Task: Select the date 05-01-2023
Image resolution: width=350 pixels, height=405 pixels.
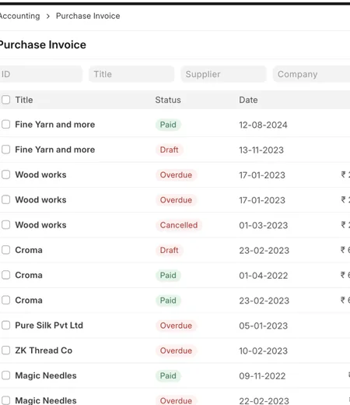Action: (x=264, y=326)
